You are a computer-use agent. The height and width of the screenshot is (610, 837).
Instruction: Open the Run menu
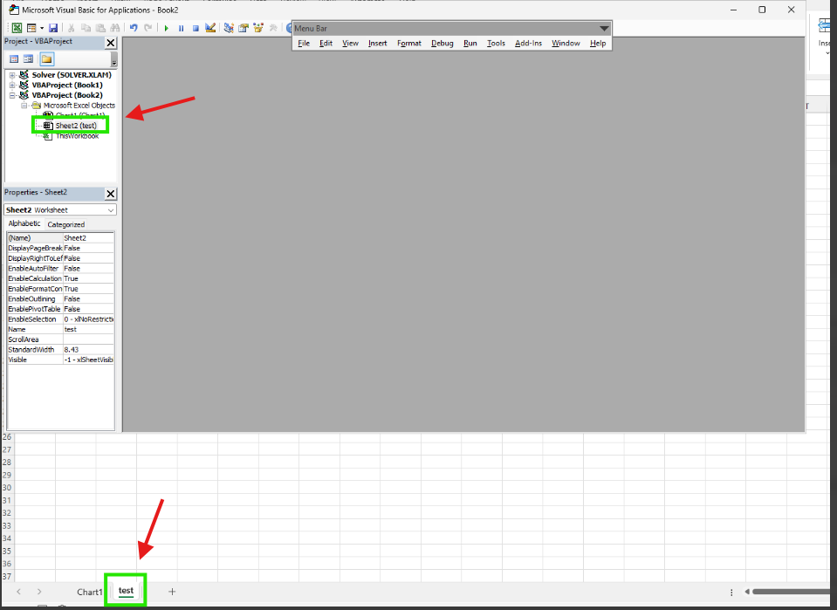pyautogui.click(x=470, y=44)
